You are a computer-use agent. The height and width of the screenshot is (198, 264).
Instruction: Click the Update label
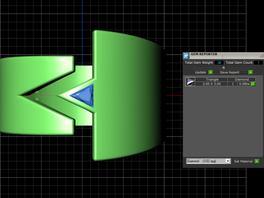click(200, 73)
